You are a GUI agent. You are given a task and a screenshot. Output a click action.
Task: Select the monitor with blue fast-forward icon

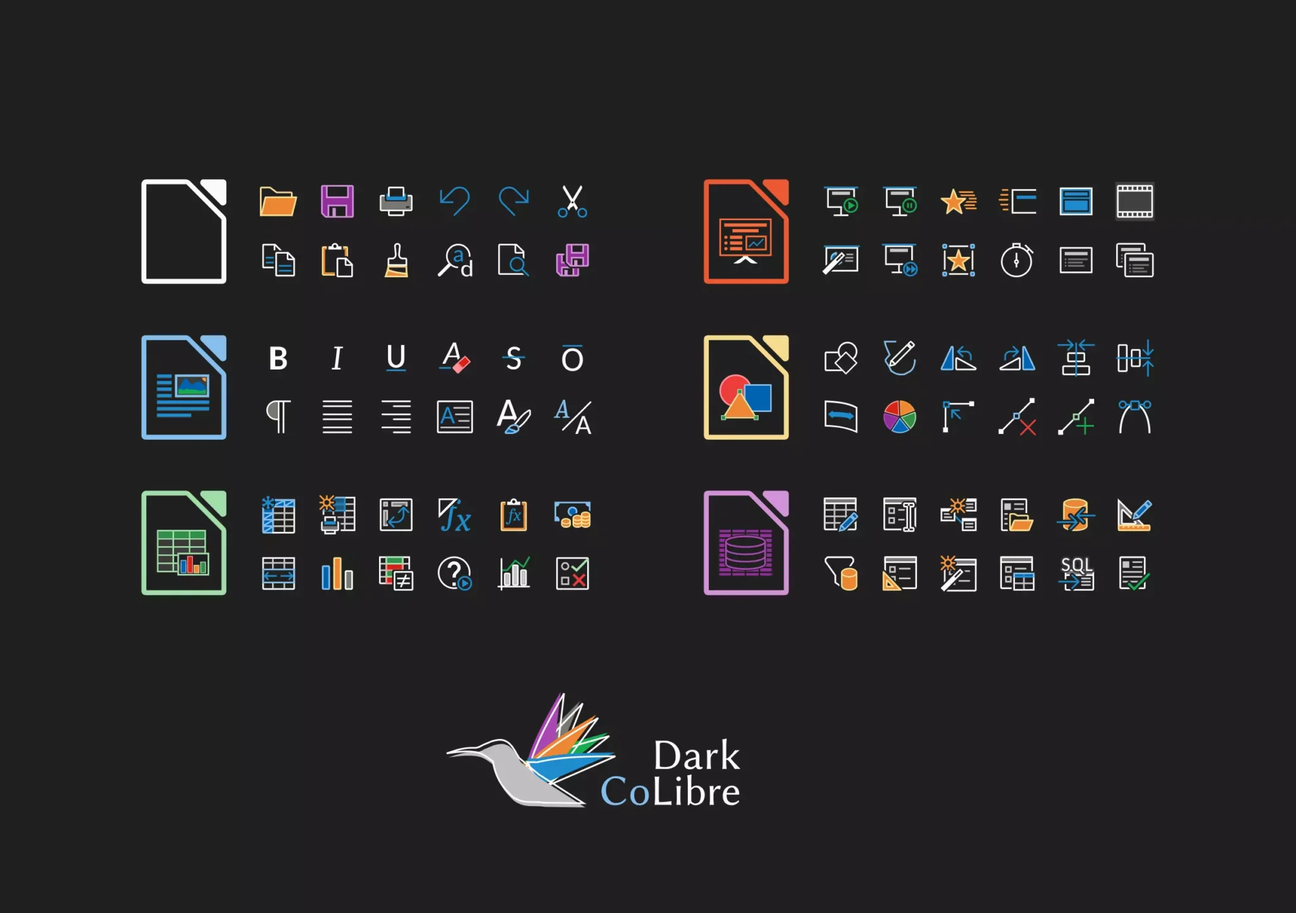point(900,260)
